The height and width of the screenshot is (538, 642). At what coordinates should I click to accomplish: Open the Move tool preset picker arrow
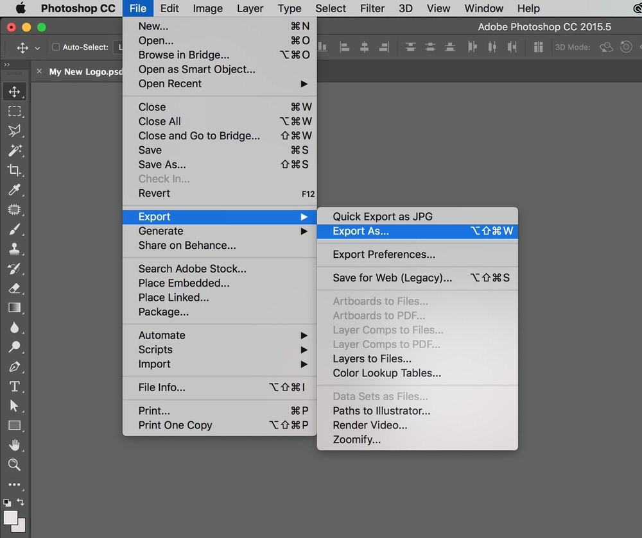(37, 48)
